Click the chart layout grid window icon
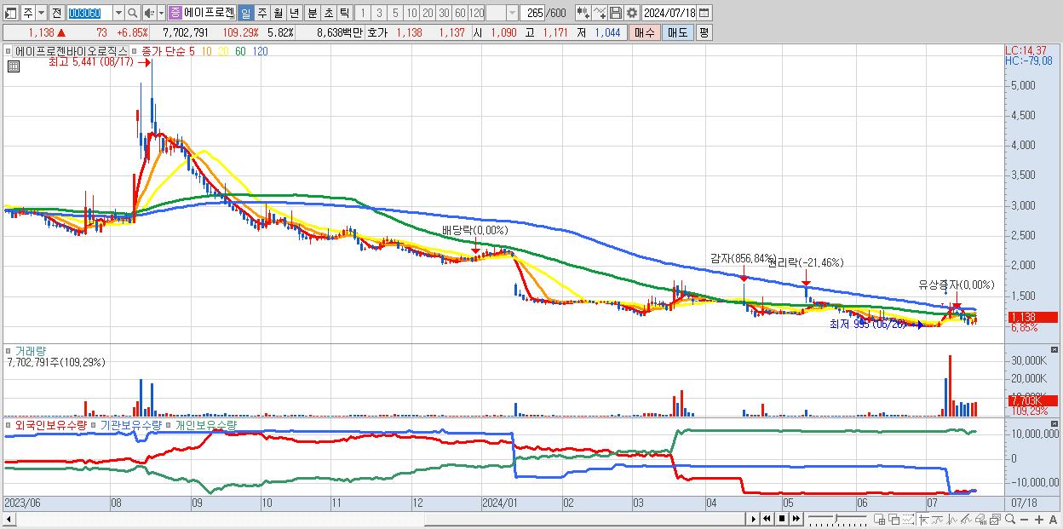 [x=880, y=519]
